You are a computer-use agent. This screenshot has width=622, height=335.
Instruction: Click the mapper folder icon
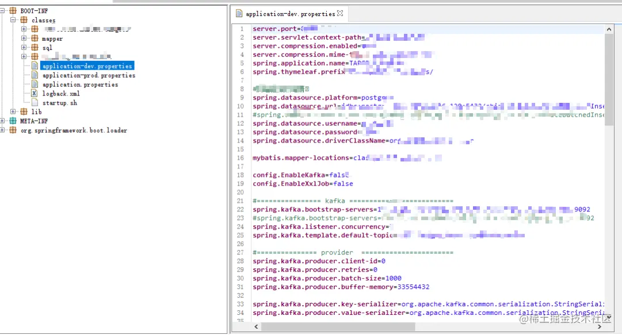coord(35,38)
